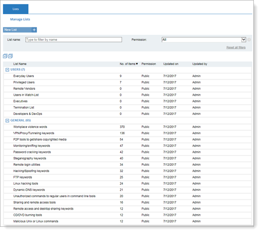
Task: Select Workplace violence words list
Action: (x=30, y=127)
